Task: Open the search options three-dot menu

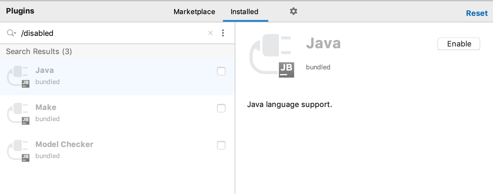Action: [223, 33]
